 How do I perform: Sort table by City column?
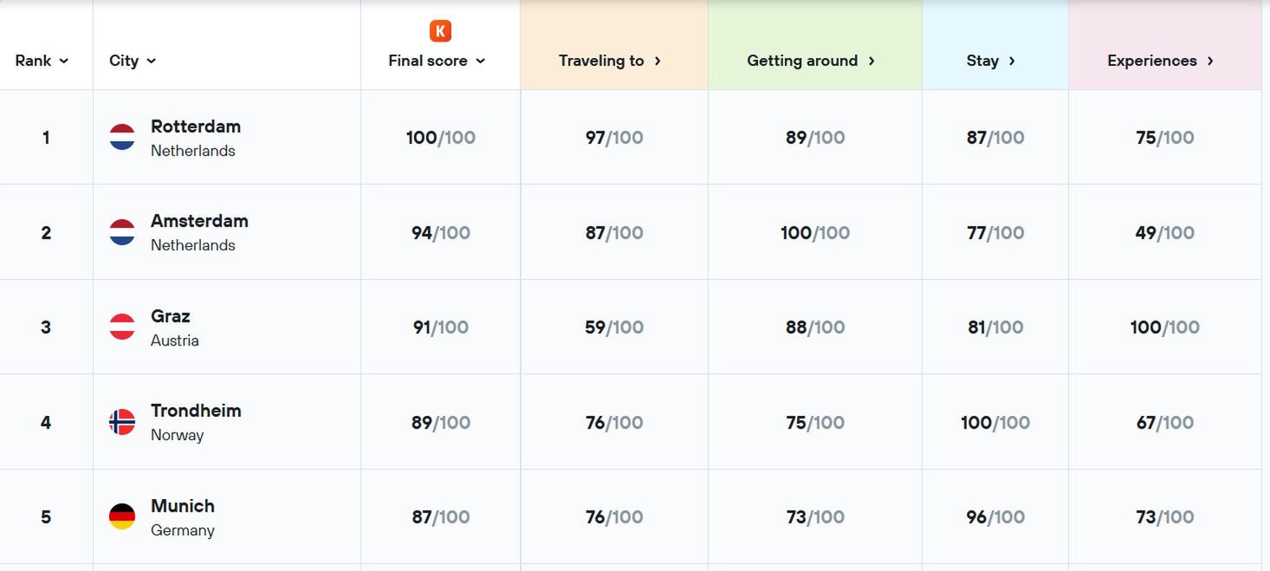[133, 61]
